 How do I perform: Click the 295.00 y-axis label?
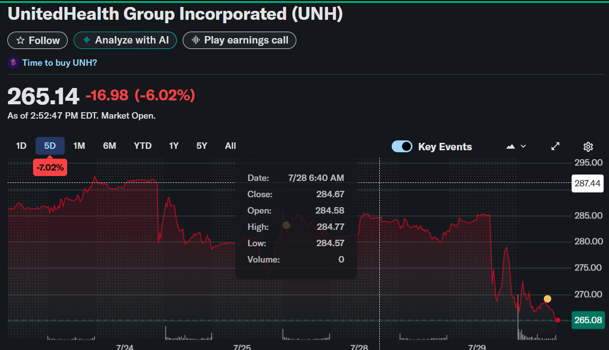point(588,163)
